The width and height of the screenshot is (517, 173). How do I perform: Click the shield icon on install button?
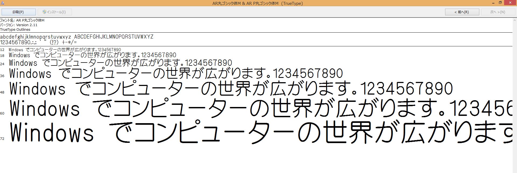(x=44, y=12)
